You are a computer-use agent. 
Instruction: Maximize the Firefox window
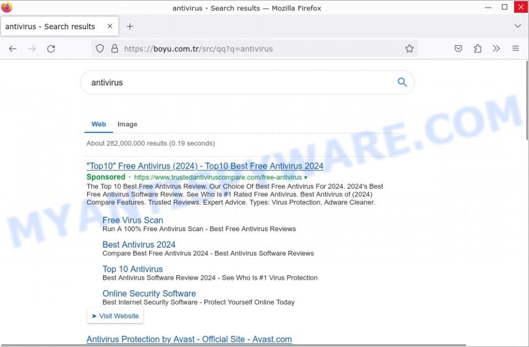[504, 7]
